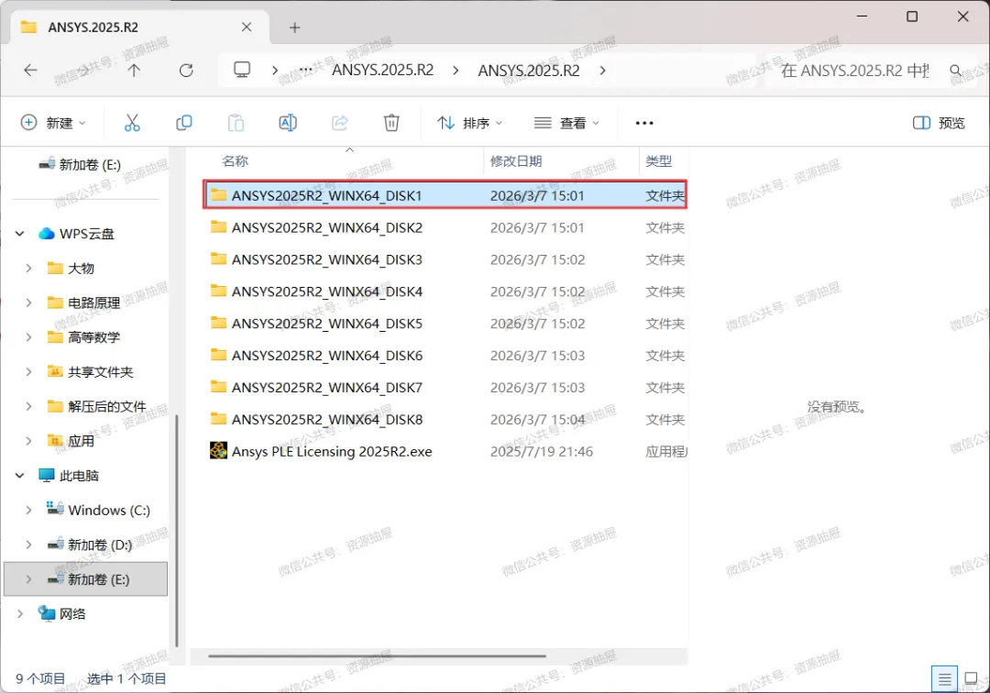Refresh the current folder view

(186, 70)
